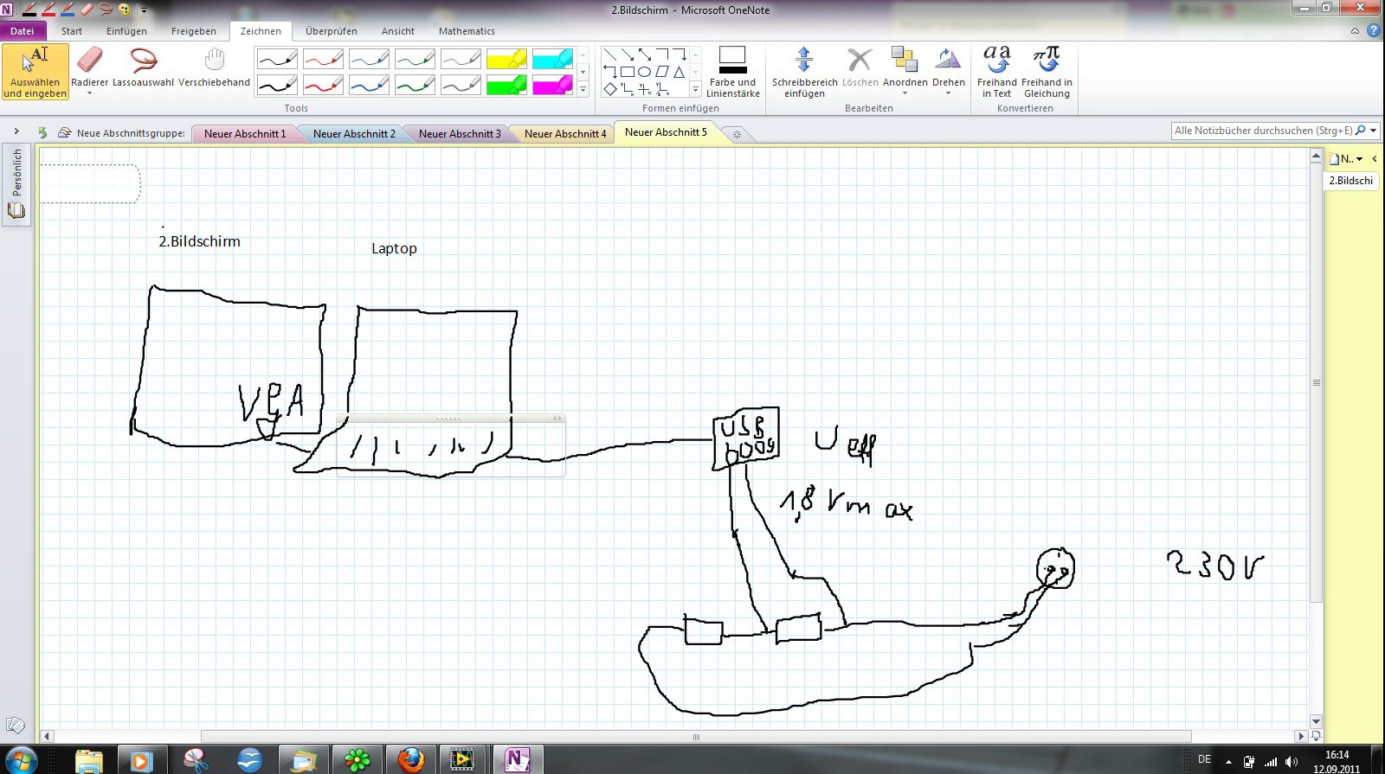Switch to Neuer Abschnitt 1
1385x774 pixels.
click(245, 134)
